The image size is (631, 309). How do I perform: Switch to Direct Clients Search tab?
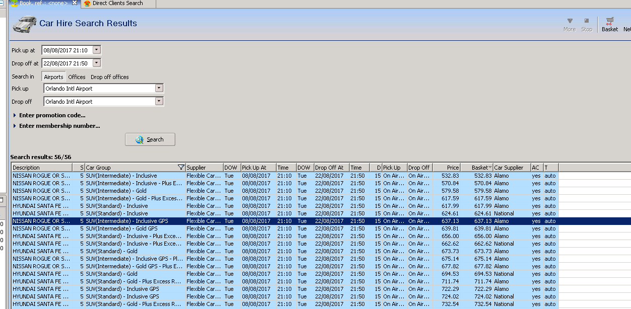click(x=117, y=4)
